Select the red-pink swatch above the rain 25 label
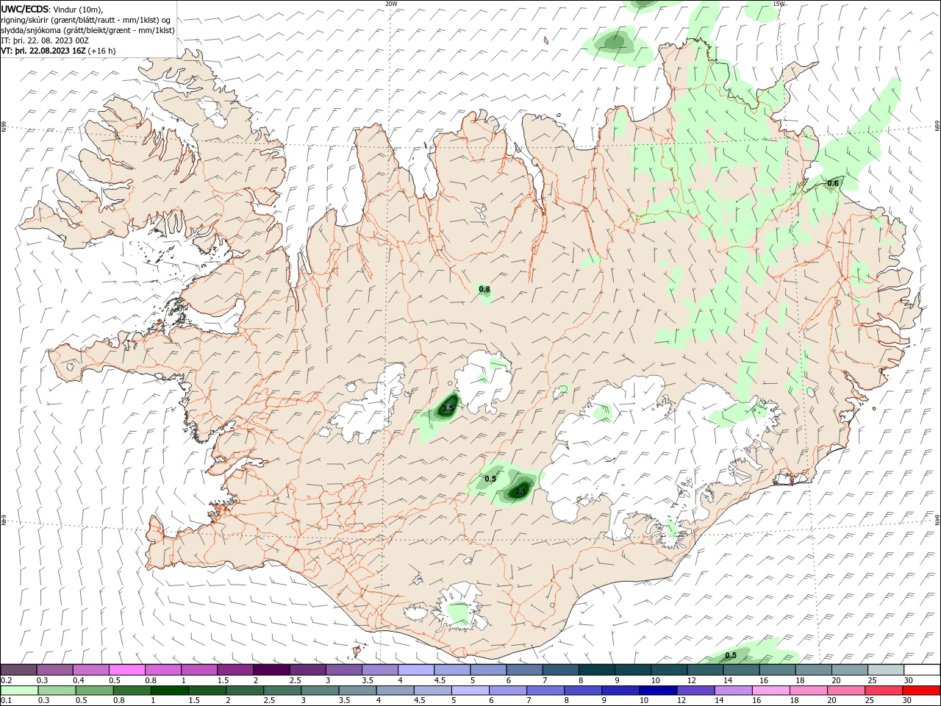 pos(883,691)
